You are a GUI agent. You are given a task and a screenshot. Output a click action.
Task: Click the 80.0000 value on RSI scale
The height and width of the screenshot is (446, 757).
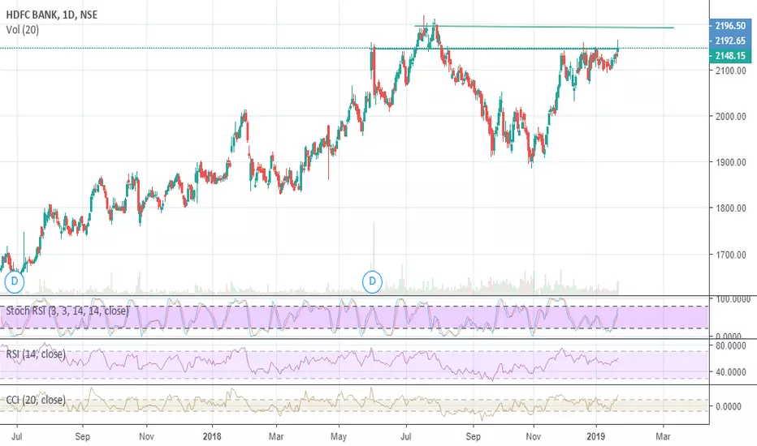pyautogui.click(x=731, y=345)
